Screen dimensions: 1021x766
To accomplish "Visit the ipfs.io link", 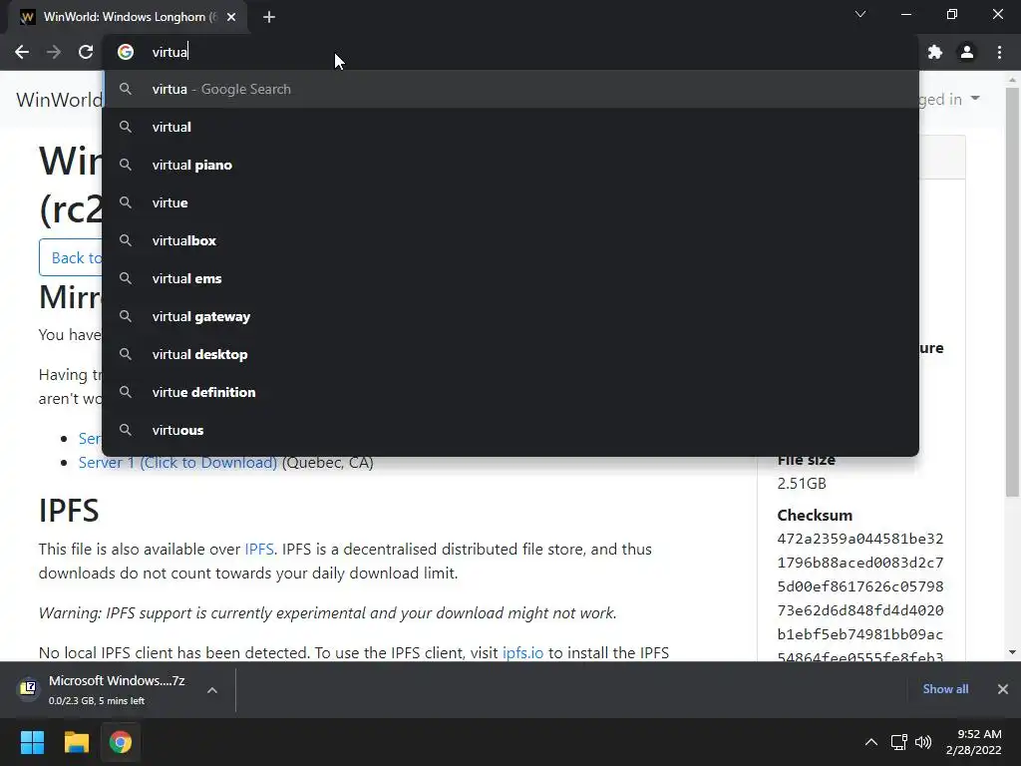I will pyautogui.click(x=522, y=652).
